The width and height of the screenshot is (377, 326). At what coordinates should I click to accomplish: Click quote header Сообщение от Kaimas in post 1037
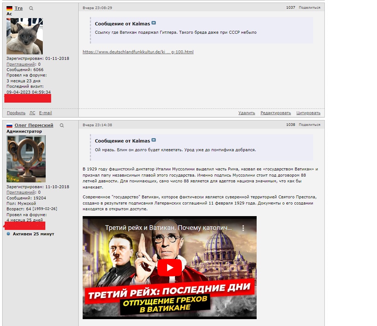[x=123, y=24]
